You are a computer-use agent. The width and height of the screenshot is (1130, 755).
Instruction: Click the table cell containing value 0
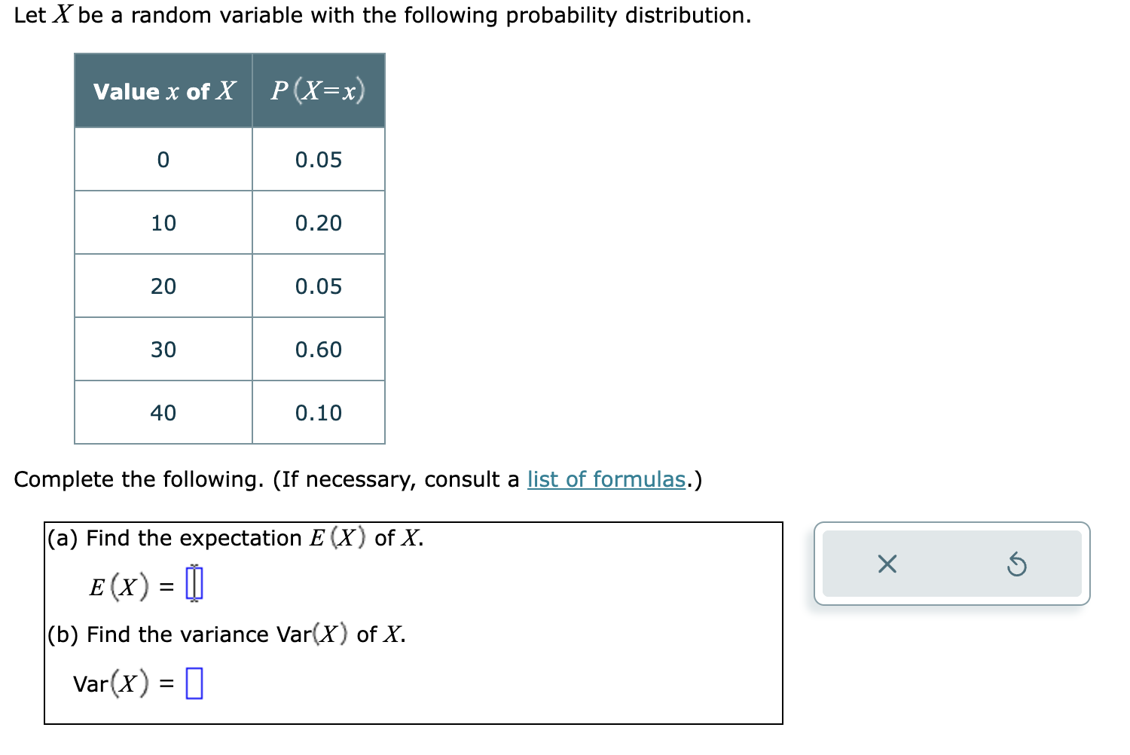[163, 159]
